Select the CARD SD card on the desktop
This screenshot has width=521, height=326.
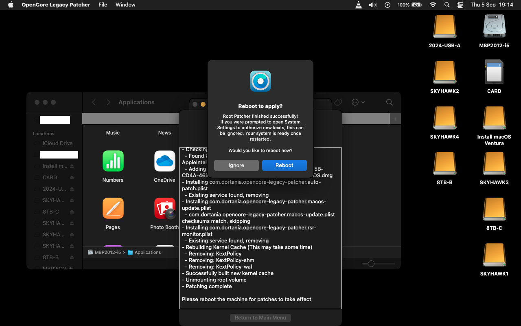494,73
